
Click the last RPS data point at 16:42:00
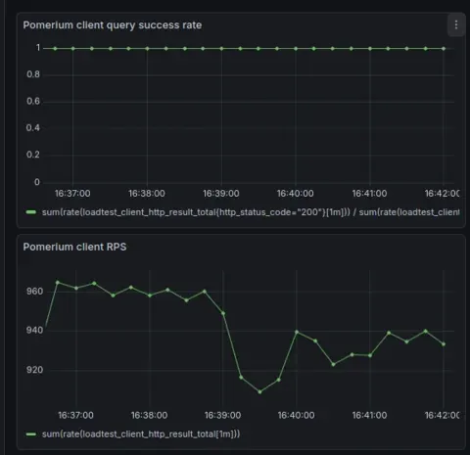pyautogui.click(x=444, y=344)
